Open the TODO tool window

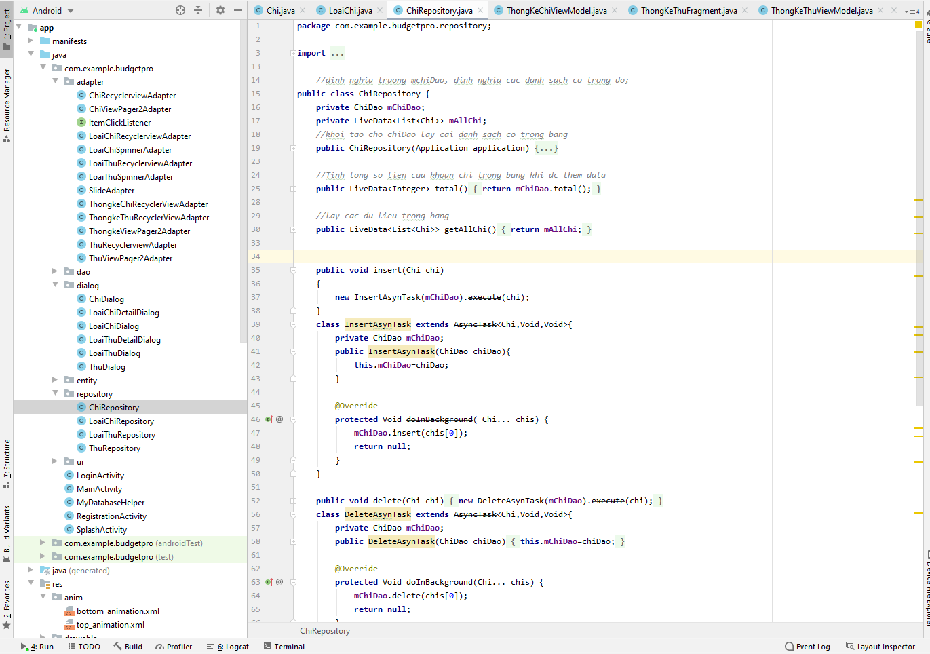point(84,647)
